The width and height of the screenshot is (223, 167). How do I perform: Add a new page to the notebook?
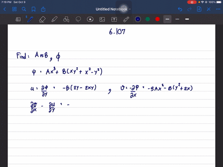click(199, 9)
